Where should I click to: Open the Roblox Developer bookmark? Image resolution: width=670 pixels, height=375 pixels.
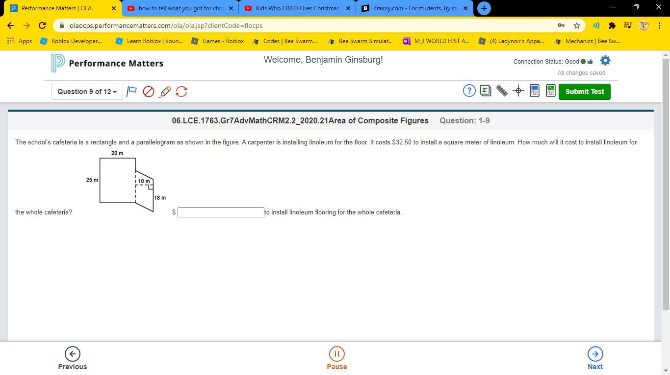72,41
